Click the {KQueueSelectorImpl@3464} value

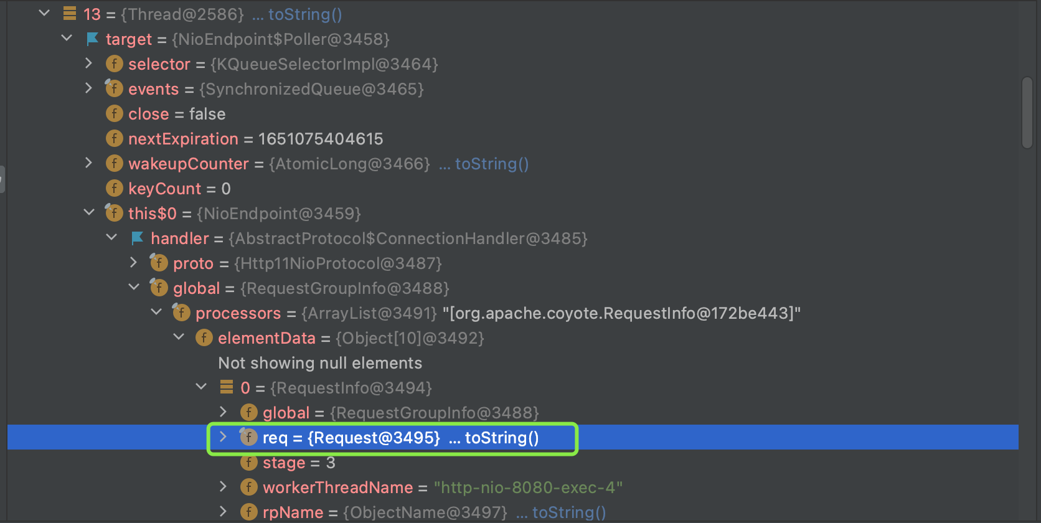click(x=324, y=64)
